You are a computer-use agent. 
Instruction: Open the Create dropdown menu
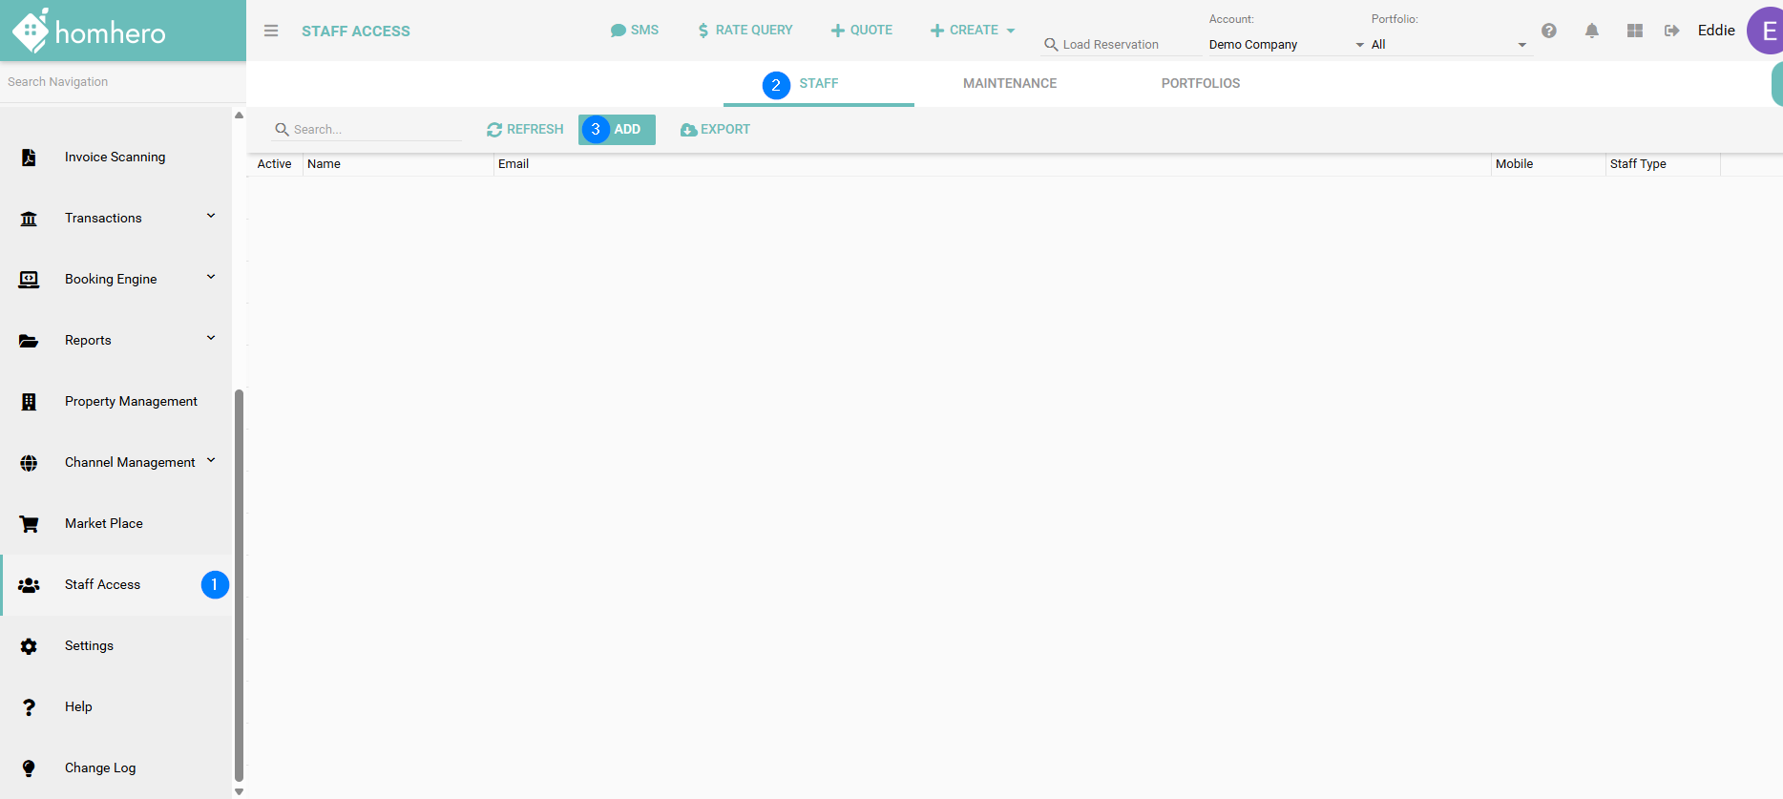point(973,31)
